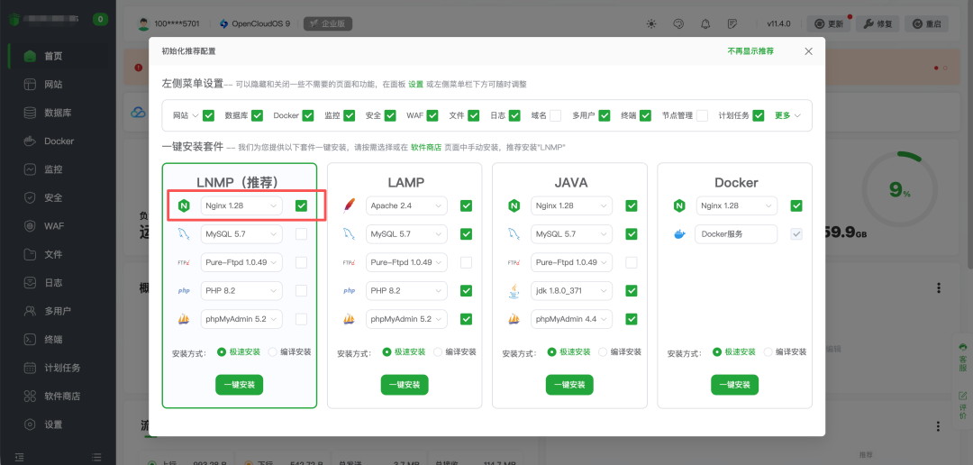Click the palette theme icon in header
The width and height of the screenshot is (973, 465).
click(678, 24)
